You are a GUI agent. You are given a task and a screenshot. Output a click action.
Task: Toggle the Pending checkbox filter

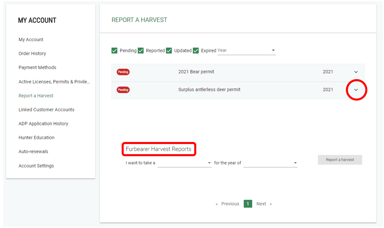point(114,51)
